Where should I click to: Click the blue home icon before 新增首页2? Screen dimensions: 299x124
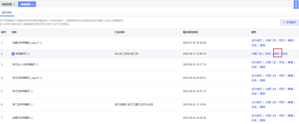coord(13,54)
